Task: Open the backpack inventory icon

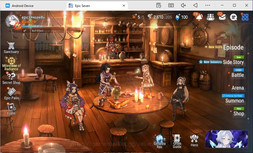Action: 211,17
